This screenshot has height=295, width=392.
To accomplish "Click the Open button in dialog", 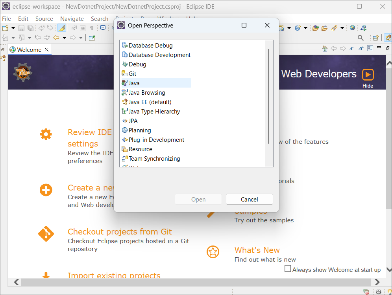I will [198, 200].
